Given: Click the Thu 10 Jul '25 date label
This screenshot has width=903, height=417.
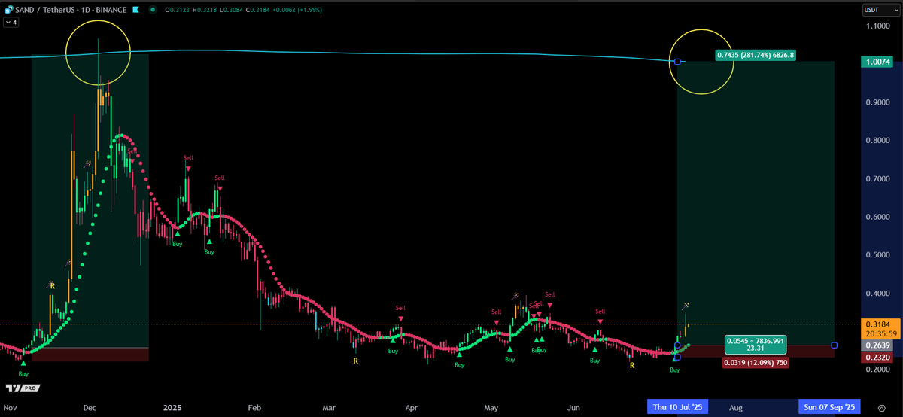Looking at the screenshot, I should tap(678, 407).
